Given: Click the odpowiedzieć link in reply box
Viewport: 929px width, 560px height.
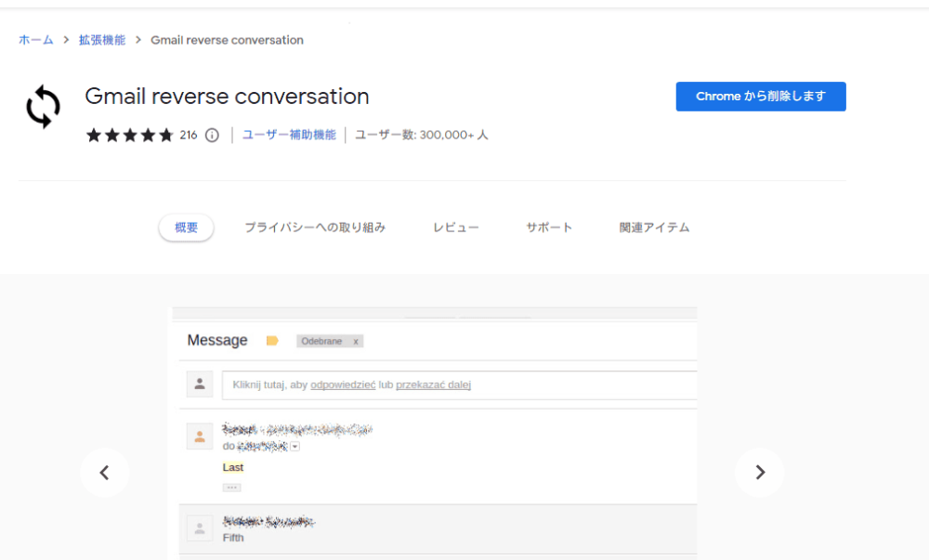Looking at the screenshot, I should coord(343,384).
